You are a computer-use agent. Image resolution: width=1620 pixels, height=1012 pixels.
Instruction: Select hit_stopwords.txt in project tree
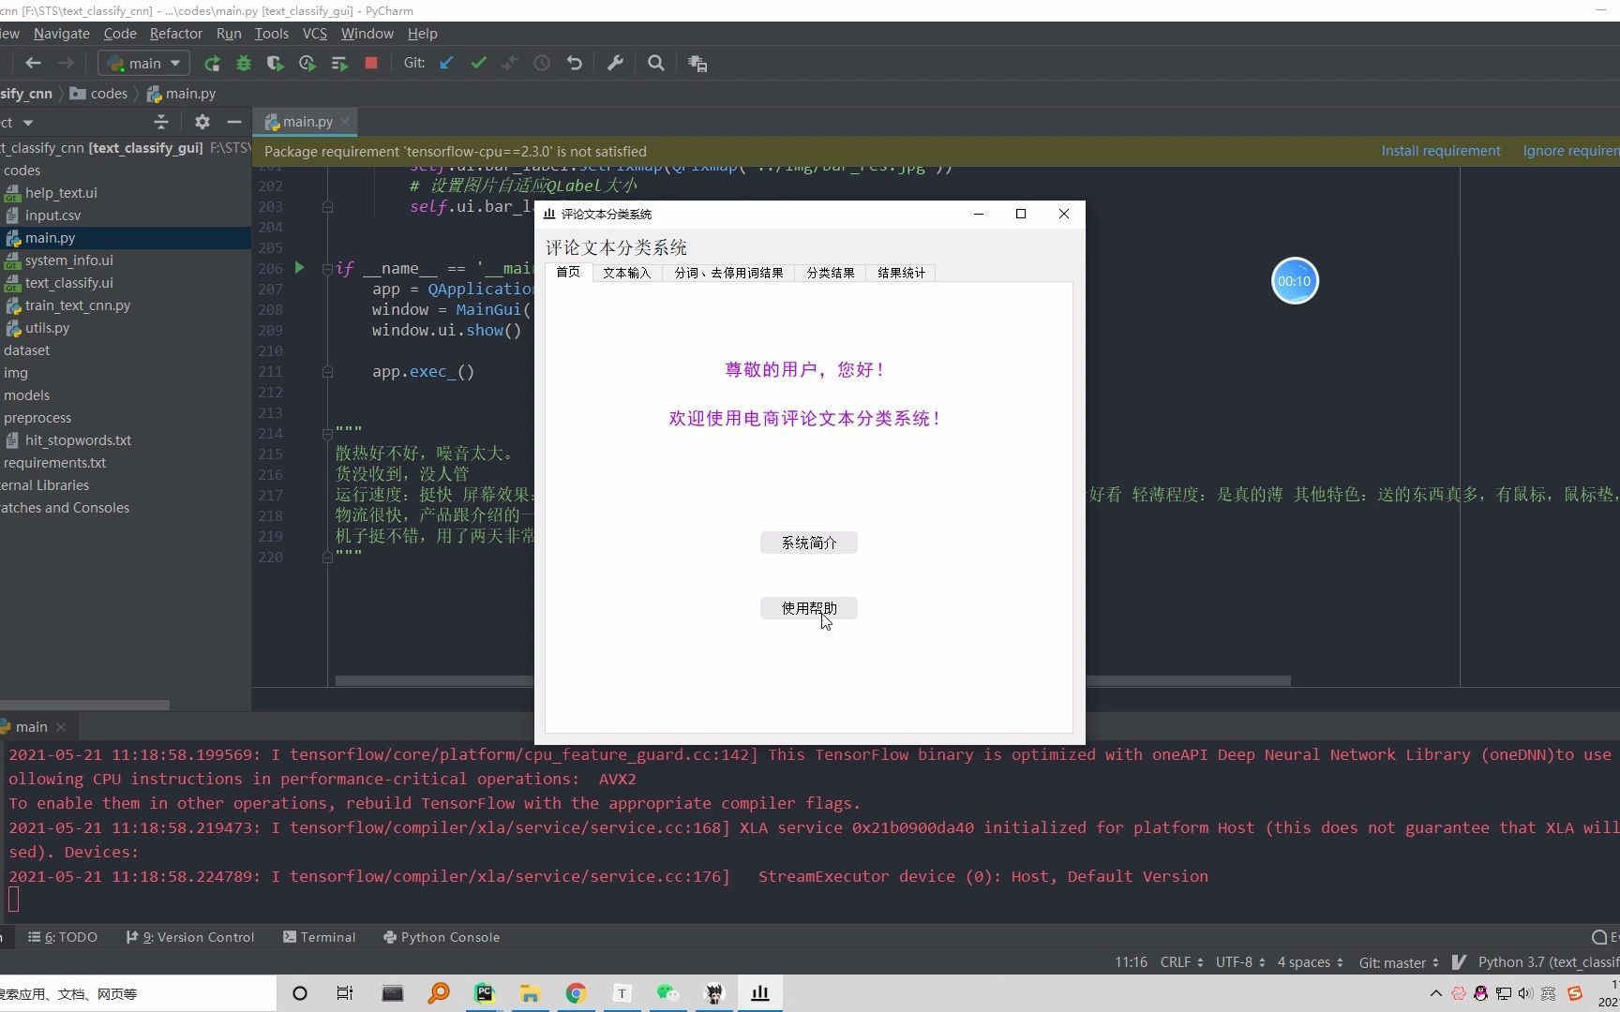pos(78,440)
